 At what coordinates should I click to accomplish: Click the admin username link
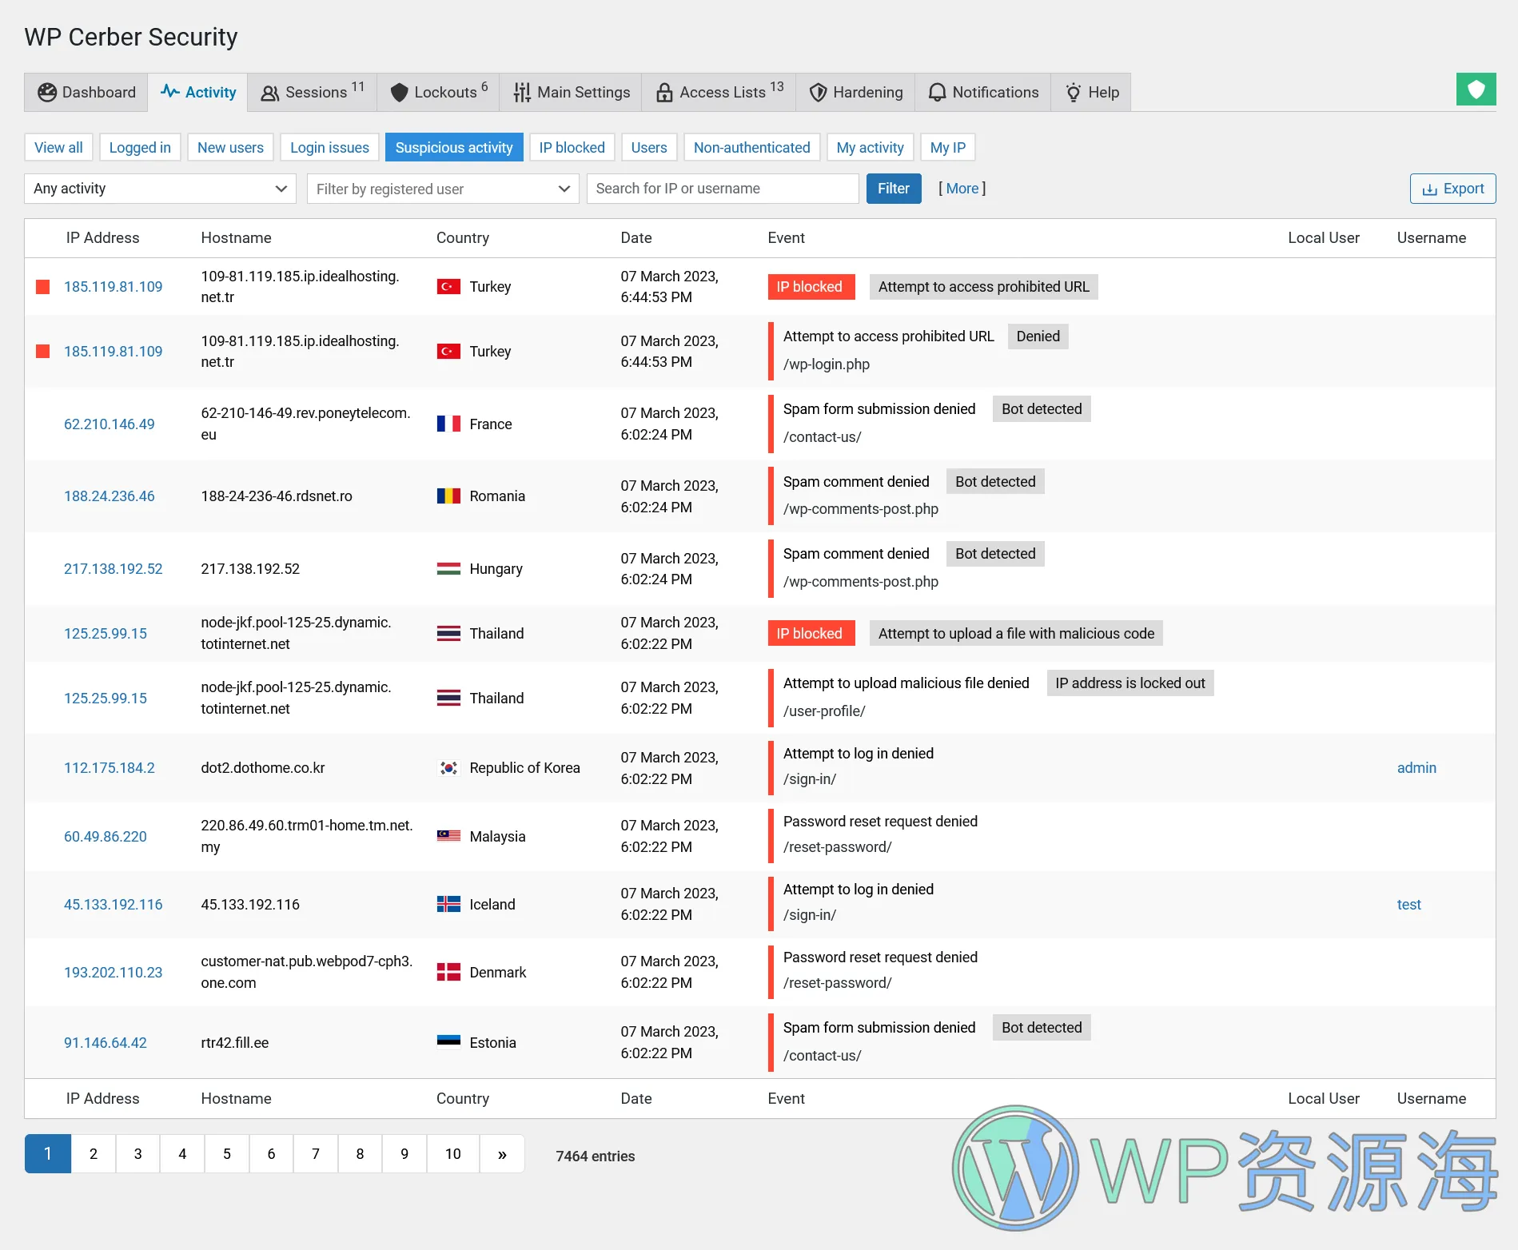[1416, 767]
